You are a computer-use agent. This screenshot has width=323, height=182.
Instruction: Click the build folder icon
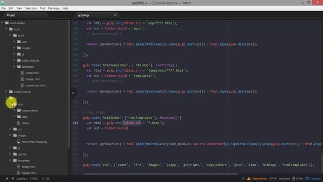coord(11,29)
